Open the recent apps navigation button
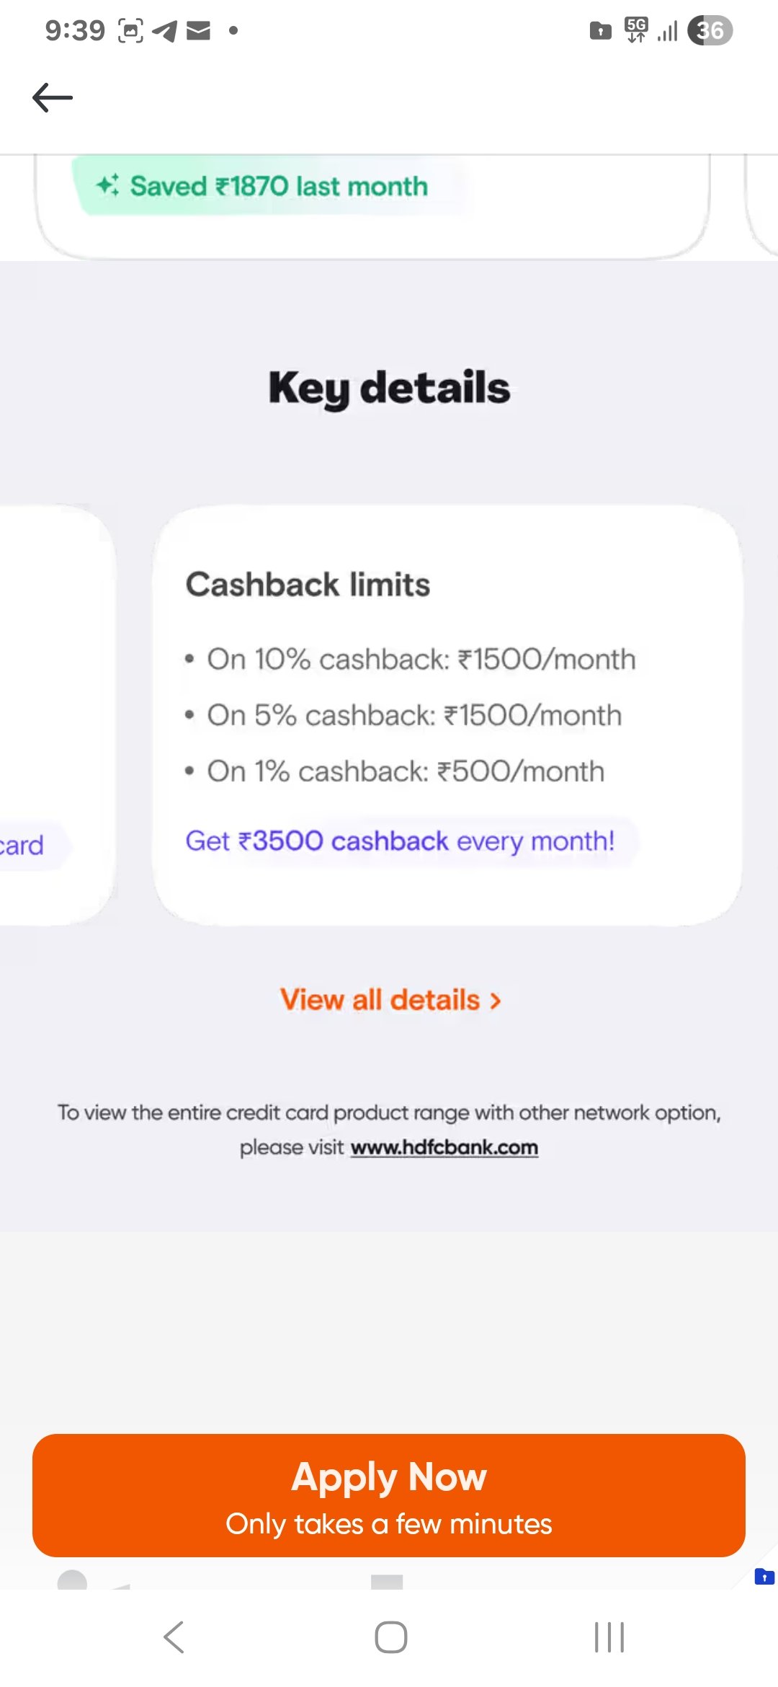The width and height of the screenshot is (778, 1687). tap(609, 1637)
